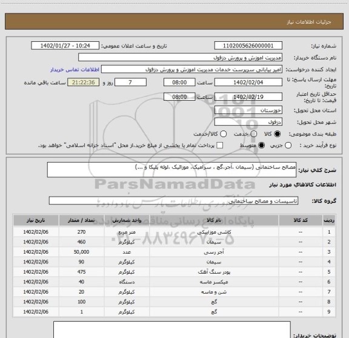Click quantity 270 in the table
This screenshot has width=349, height=338.
coord(81,232)
